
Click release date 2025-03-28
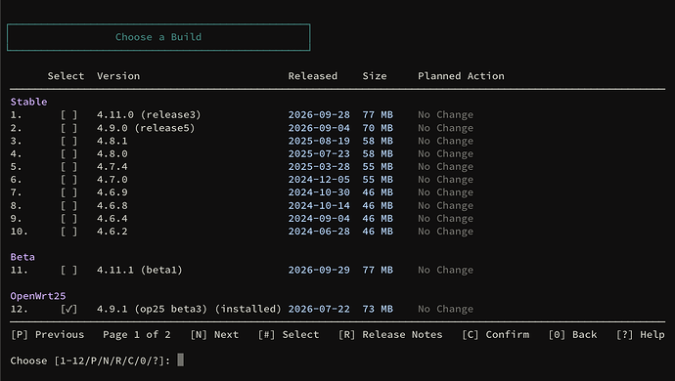pos(319,167)
